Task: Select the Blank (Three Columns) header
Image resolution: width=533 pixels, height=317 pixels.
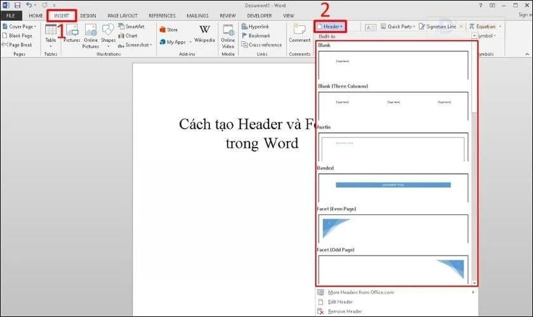Action: click(x=393, y=106)
